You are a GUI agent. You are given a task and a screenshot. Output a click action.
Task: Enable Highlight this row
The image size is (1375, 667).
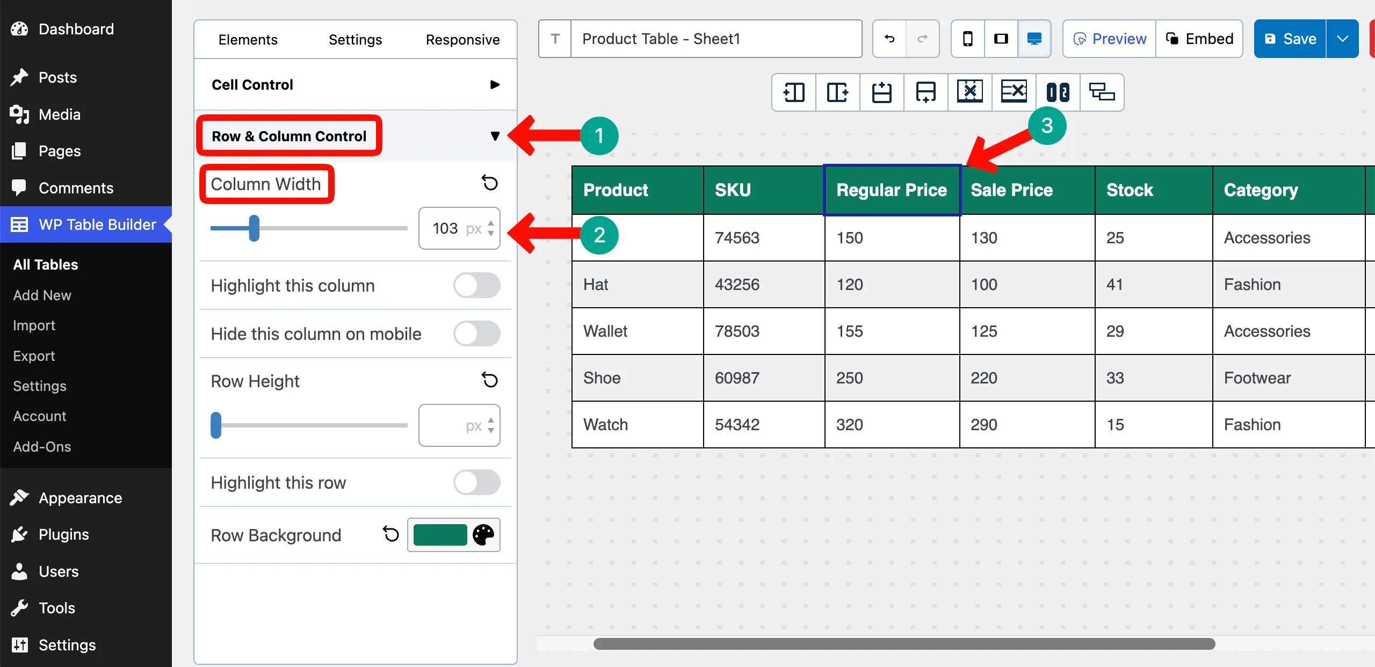coord(476,482)
